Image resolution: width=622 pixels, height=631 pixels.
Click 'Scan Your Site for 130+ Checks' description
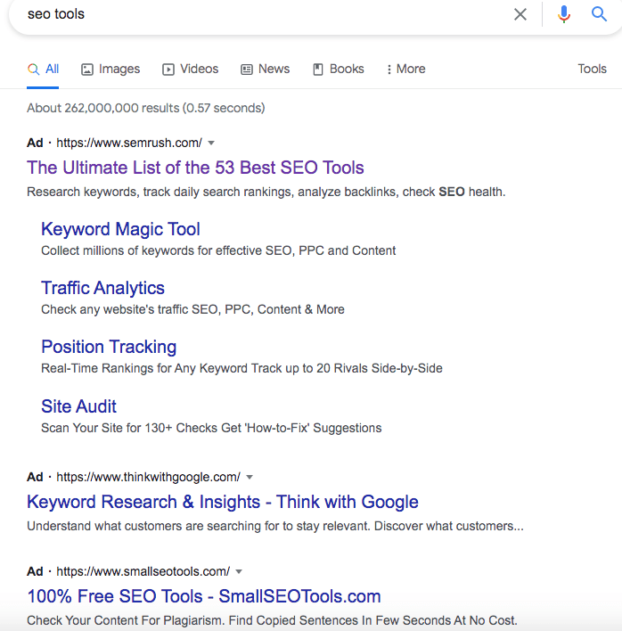(211, 428)
